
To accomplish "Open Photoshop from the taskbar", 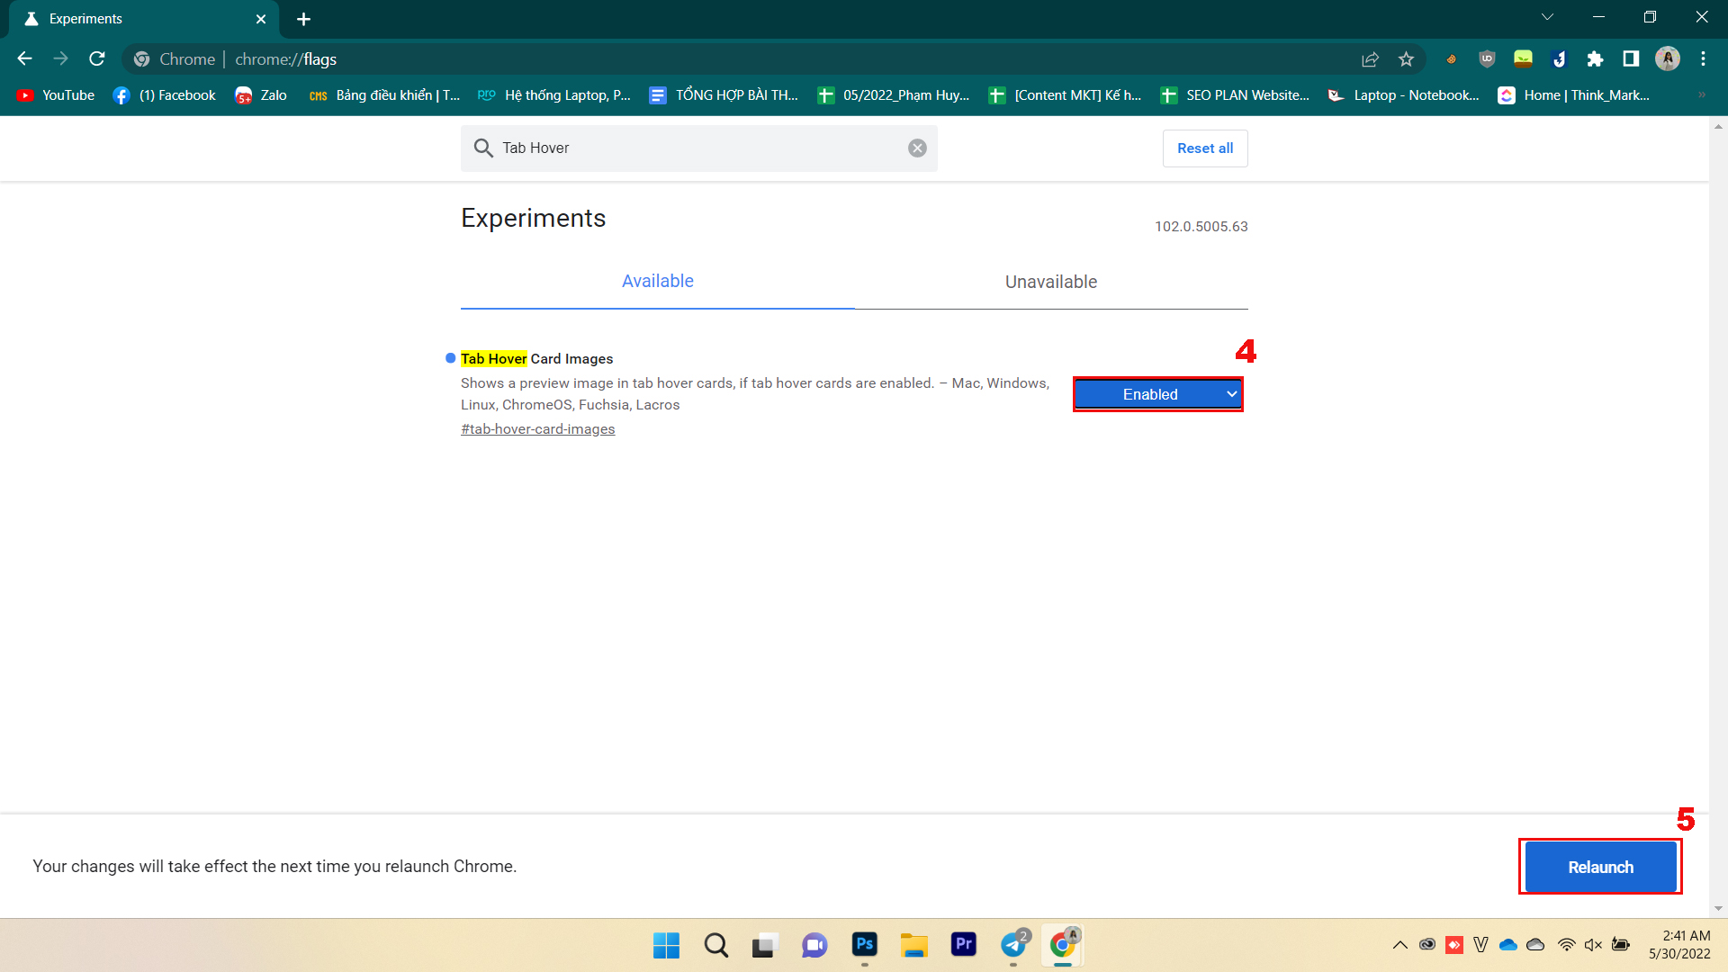I will (864, 945).
